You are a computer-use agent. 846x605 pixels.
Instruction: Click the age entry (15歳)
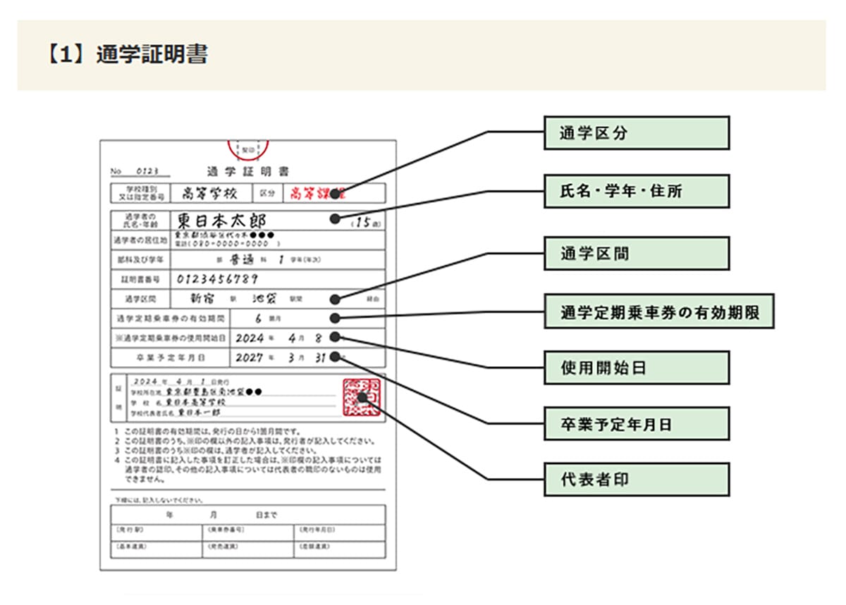coord(367,223)
